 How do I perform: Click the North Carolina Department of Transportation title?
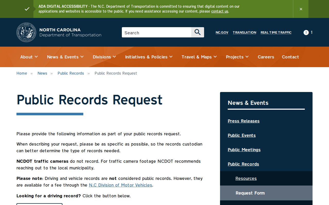pyautogui.click(x=70, y=32)
